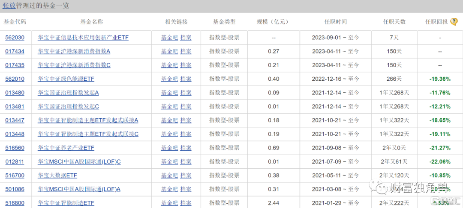Click the 任职时间 column header

coord(336,22)
